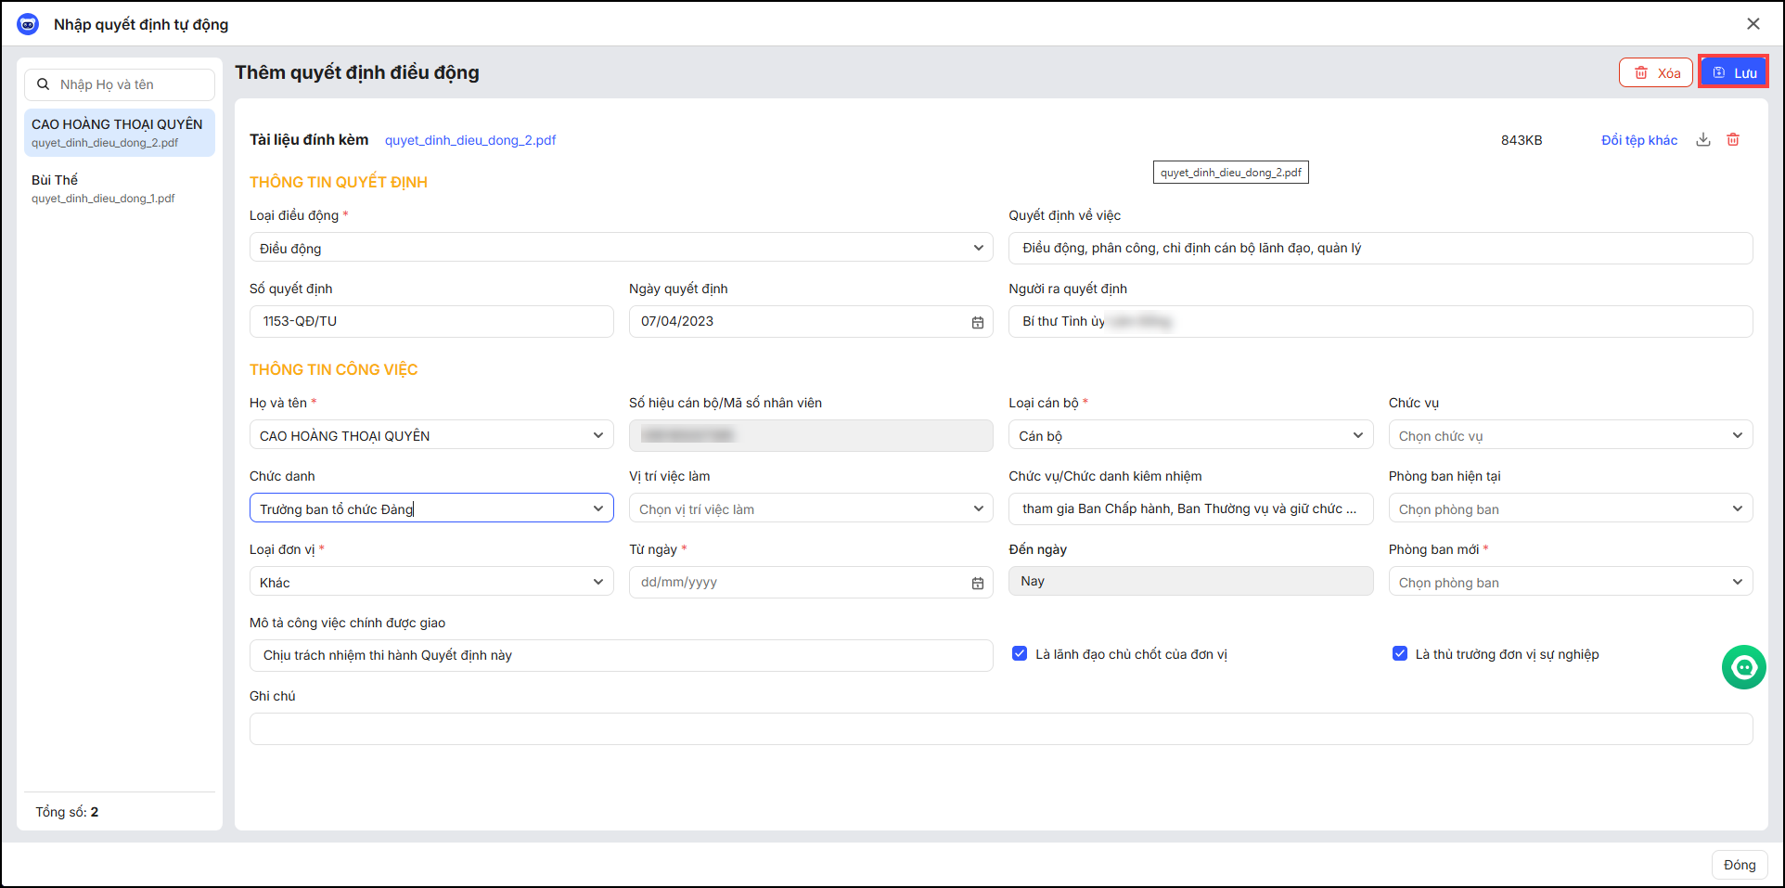Click Đổi tệp khác link
This screenshot has height=888, width=1785.
point(1638,140)
